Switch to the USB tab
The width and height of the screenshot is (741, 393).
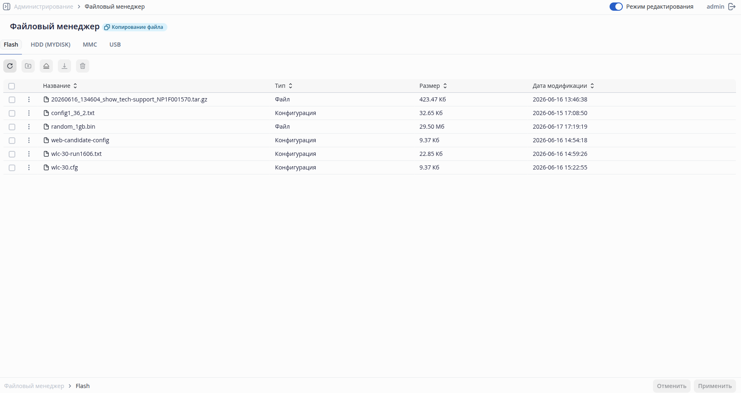[x=115, y=45]
